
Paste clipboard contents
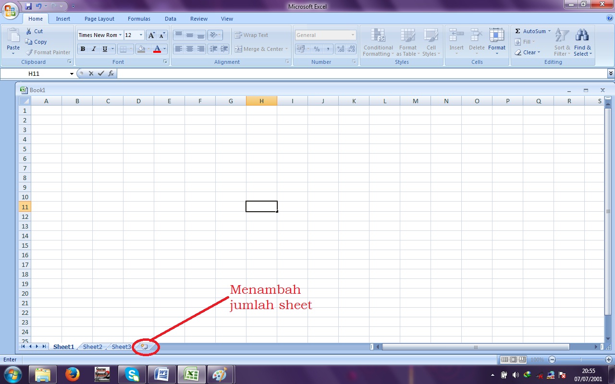13,41
